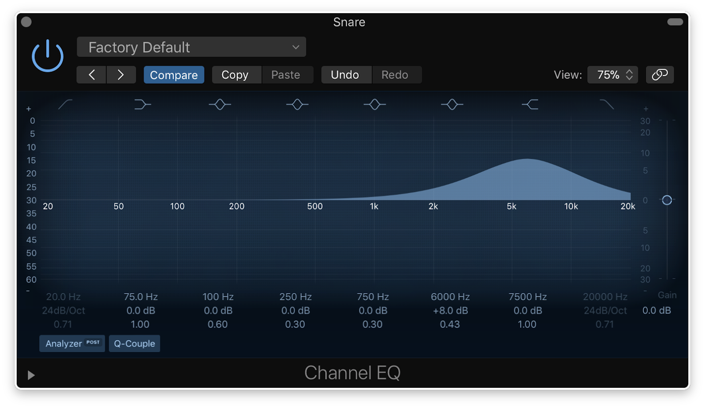Toggle the 100 Hz parametric band icon
705x408 pixels.
(x=220, y=104)
